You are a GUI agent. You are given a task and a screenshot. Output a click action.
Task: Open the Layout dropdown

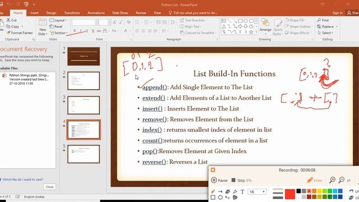pyautogui.click(x=58, y=20)
